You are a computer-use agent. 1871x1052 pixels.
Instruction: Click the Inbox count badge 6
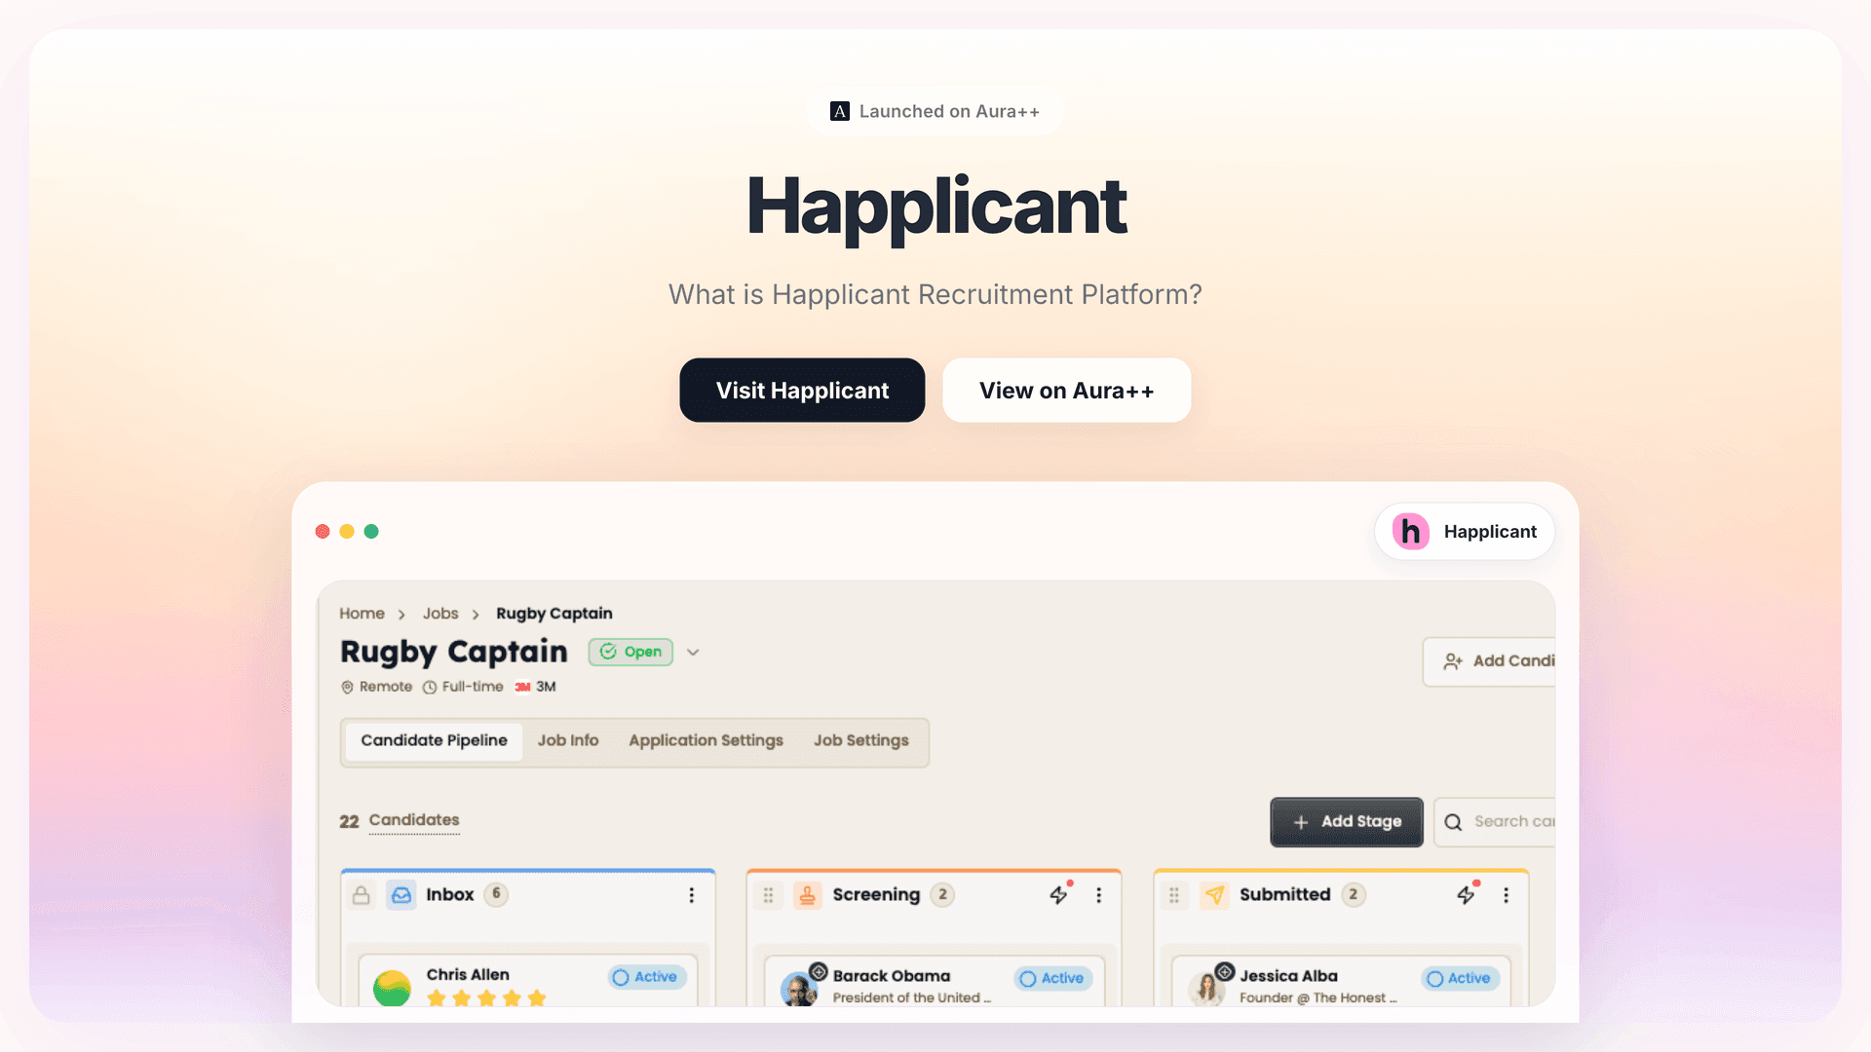point(496,894)
